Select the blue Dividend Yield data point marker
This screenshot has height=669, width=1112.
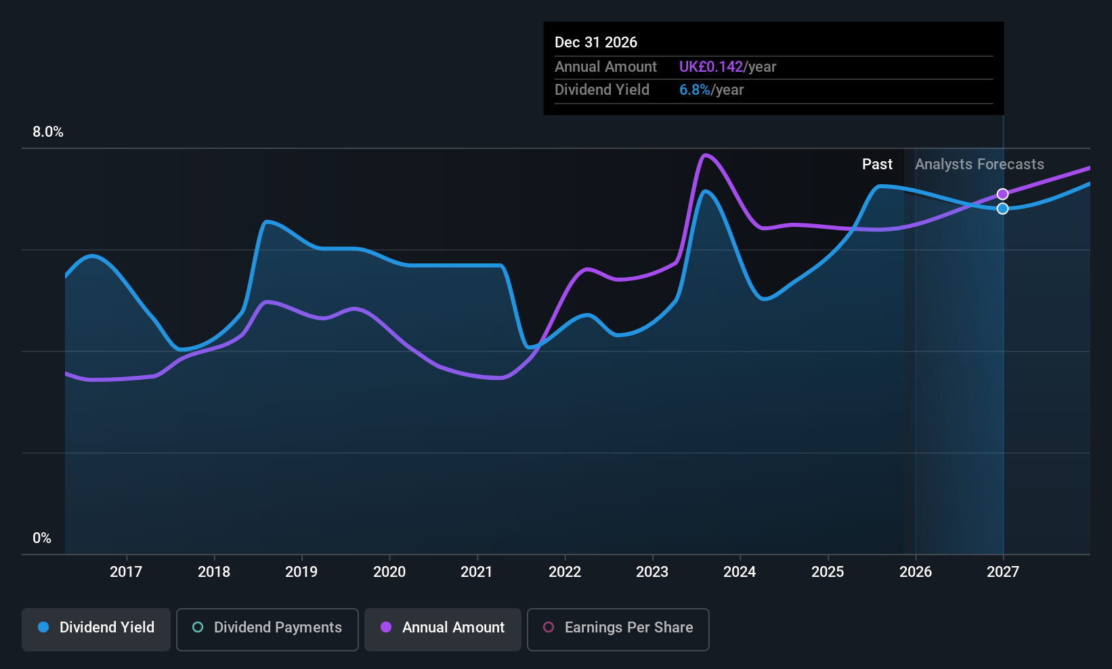(1003, 209)
